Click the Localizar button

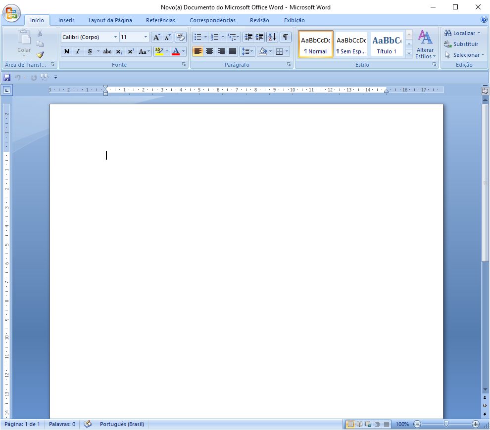click(x=462, y=33)
